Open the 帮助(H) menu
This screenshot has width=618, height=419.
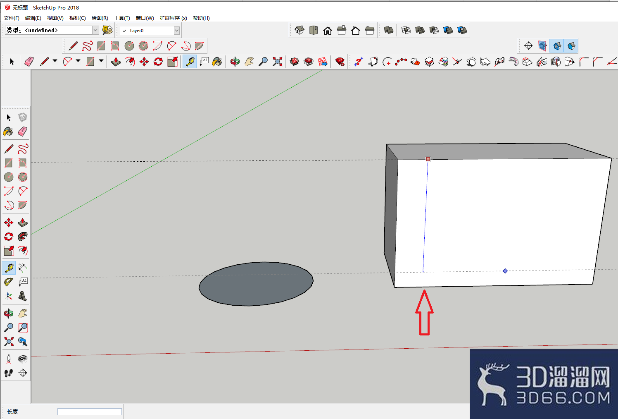[201, 18]
